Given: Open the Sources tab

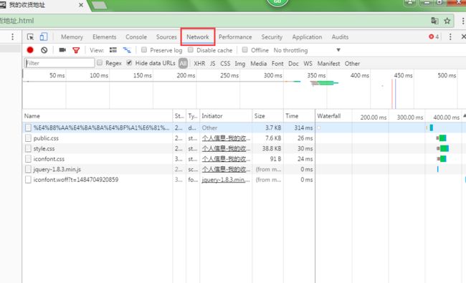Looking at the screenshot, I should 166,37.
